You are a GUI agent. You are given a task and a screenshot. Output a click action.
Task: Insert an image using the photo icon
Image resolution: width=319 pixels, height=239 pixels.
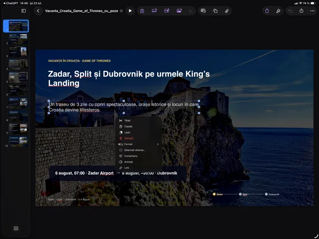point(179,11)
